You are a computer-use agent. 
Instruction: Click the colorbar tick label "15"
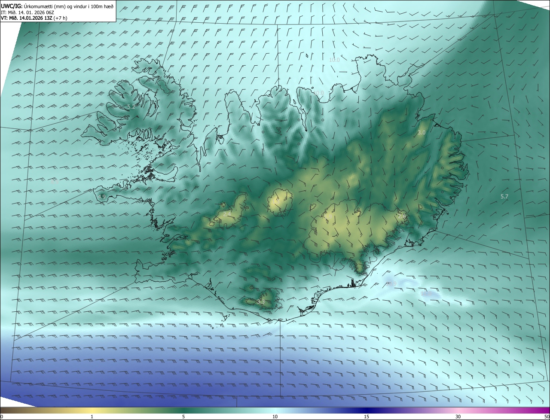tap(367, 417)
